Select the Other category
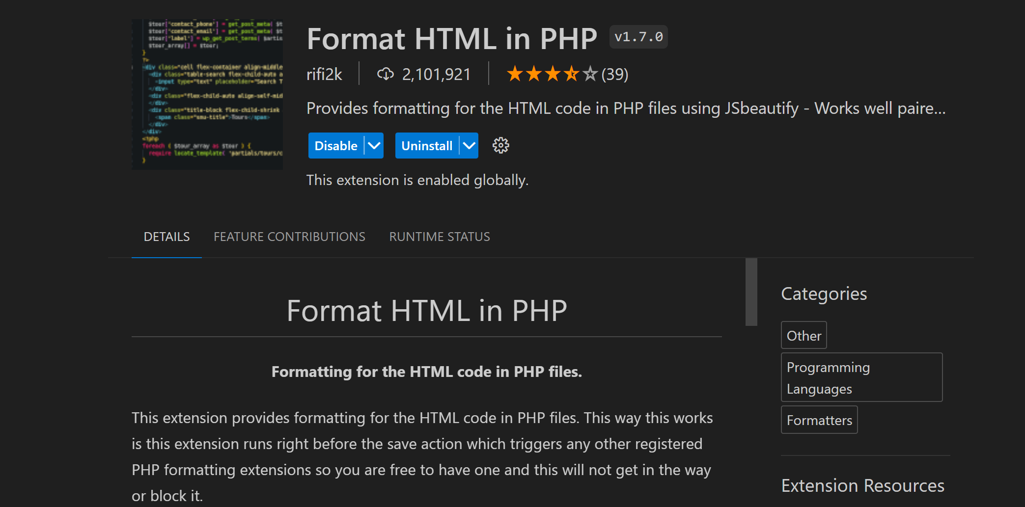The width and height of the screenshot is (1025, 507). tap(803, 335)
